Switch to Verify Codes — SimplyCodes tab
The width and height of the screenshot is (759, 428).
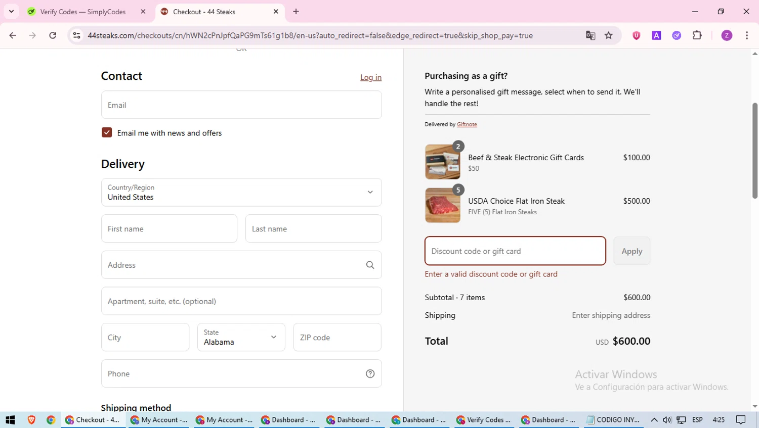tap(82, 12)
